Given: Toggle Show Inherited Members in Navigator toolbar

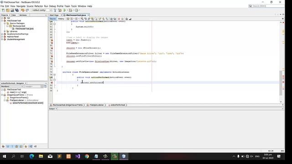Looking at the screenshot, I should 3,147.
